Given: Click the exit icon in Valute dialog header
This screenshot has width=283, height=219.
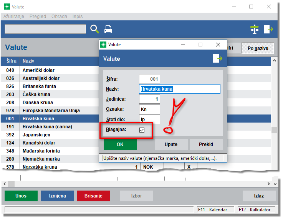Looking at the screenshot, I should tap(218, 58).
